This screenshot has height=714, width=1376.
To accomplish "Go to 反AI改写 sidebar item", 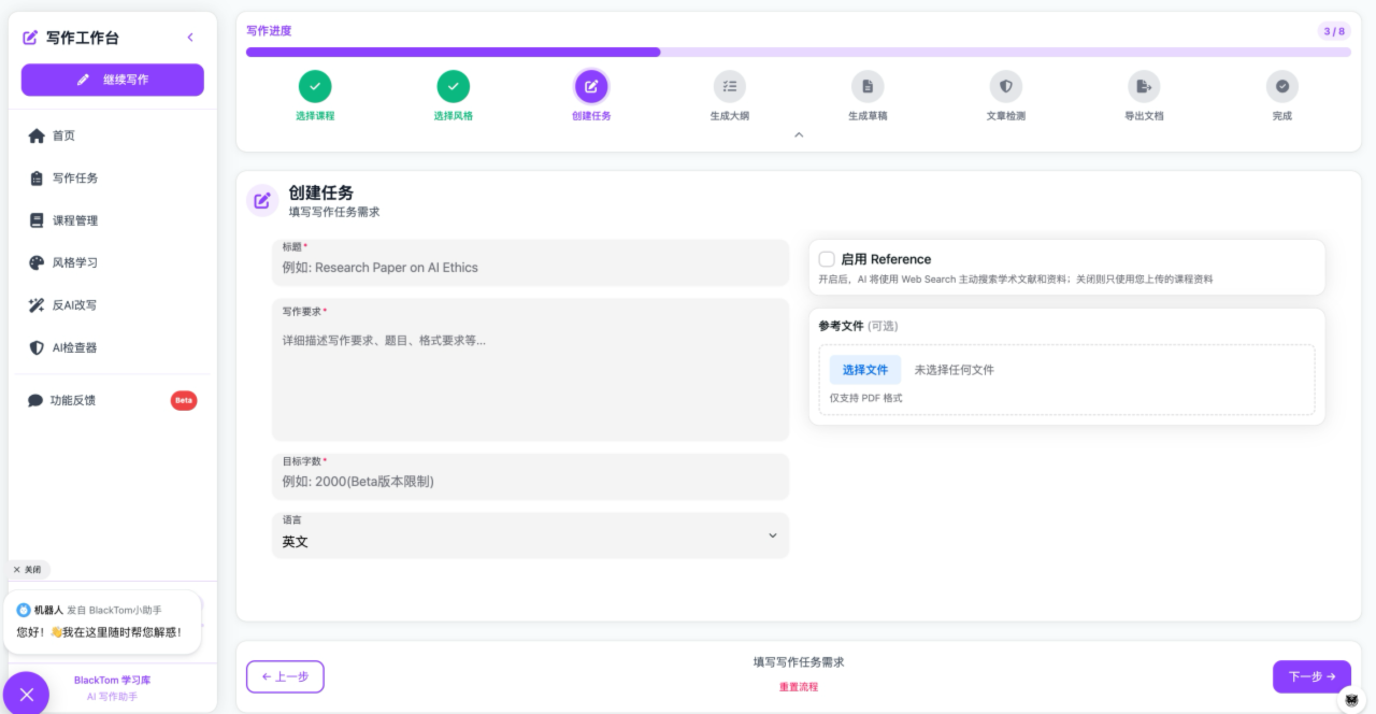I will coord(74,305).
